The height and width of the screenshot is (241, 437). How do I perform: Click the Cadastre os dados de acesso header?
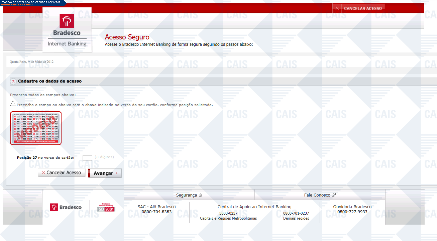(50, 81)
